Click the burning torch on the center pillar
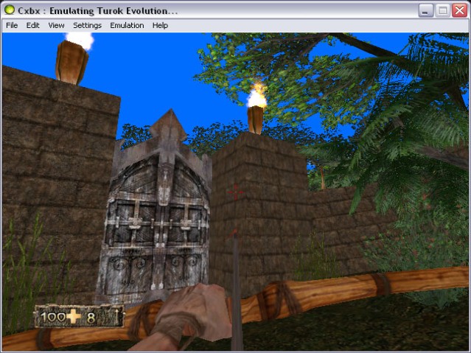The image size is (471, 353). (257, 111)
